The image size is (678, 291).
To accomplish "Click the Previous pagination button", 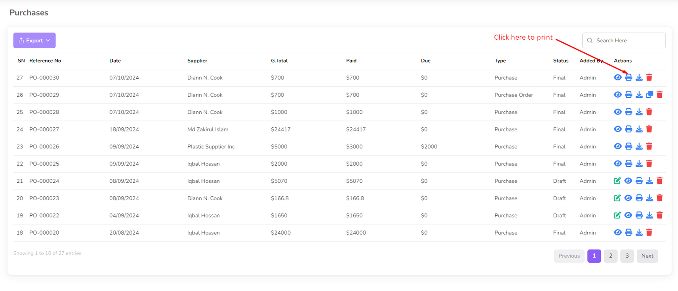I will coord(569,256).
